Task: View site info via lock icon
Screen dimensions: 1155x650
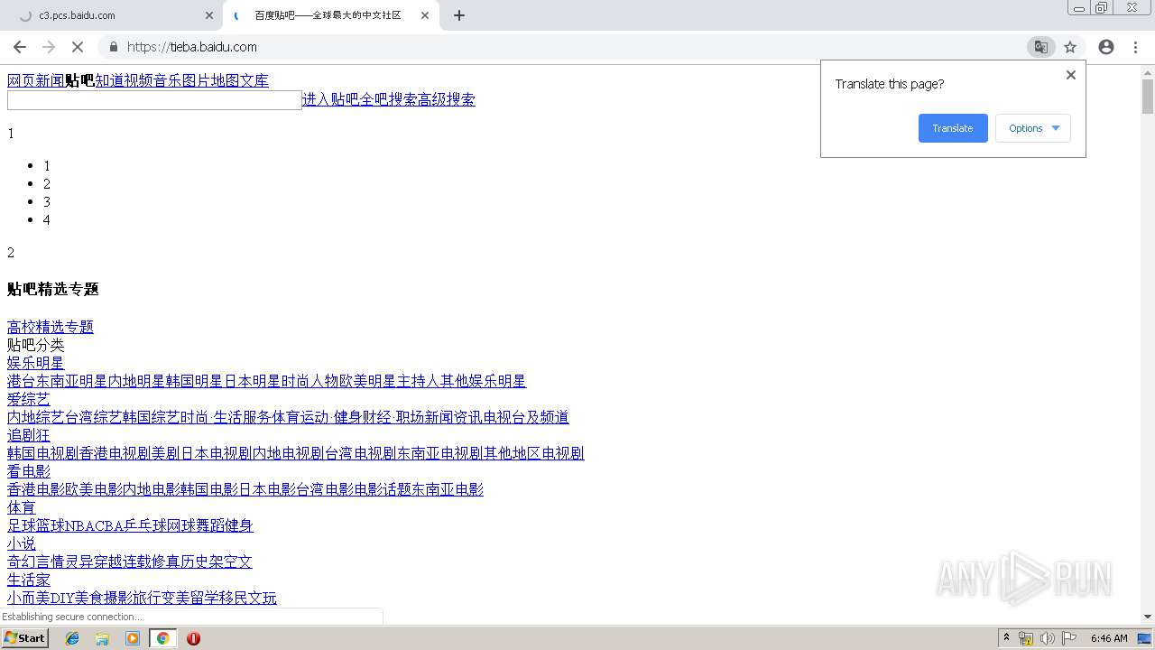Action: [x=114, y=47]
